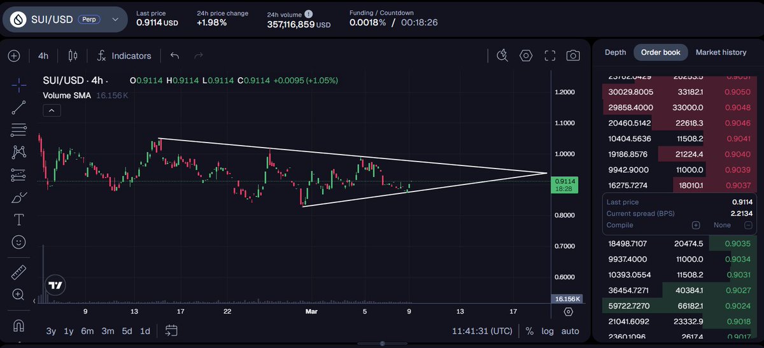
Task: Redo the chart action
Action: coord(198,56)
